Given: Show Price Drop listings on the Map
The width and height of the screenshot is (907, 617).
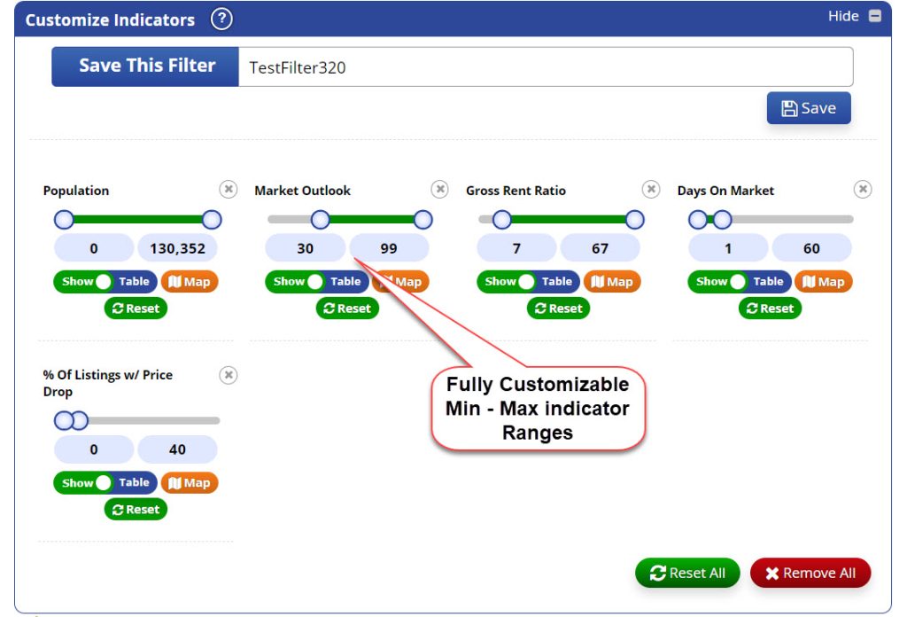Looking at the screenshot, I should click(190, 483).
